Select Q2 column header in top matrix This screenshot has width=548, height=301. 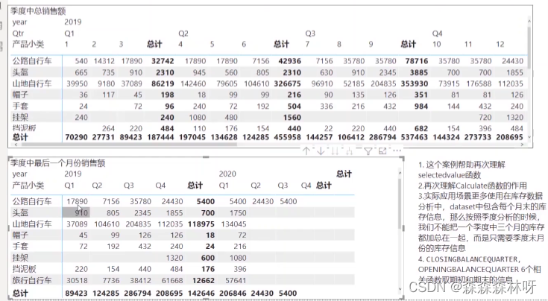click(183, 34)
